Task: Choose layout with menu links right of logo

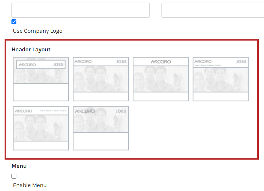Action: pos(41,128)
